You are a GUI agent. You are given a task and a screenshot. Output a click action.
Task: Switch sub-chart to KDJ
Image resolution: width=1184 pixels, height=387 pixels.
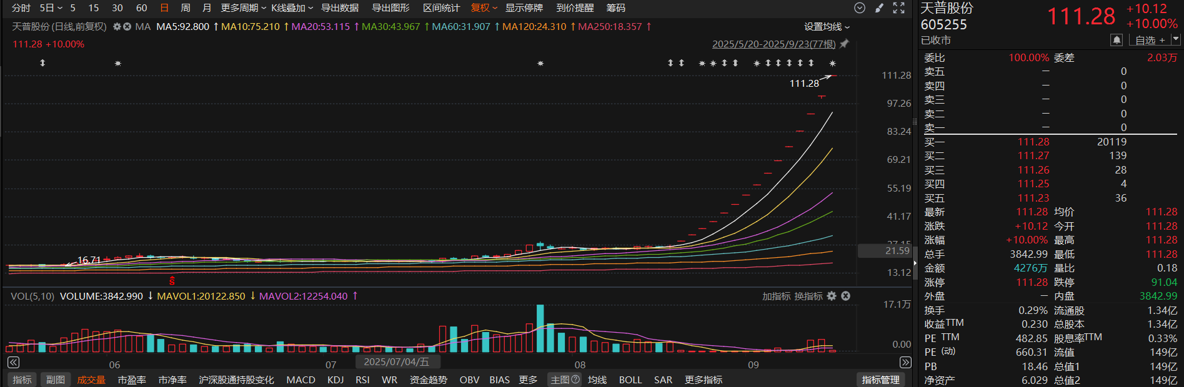pos(336,380)
